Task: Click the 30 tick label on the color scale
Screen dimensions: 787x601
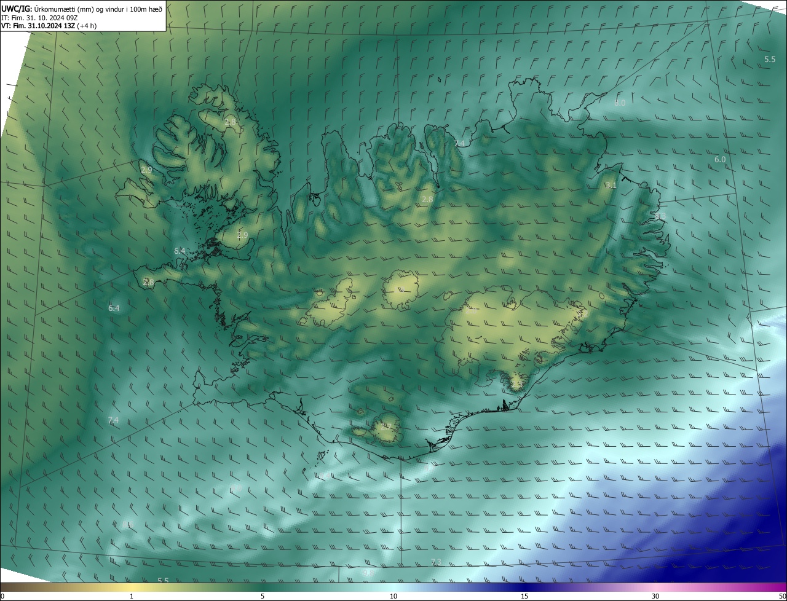Action: [x=655, y=596]
